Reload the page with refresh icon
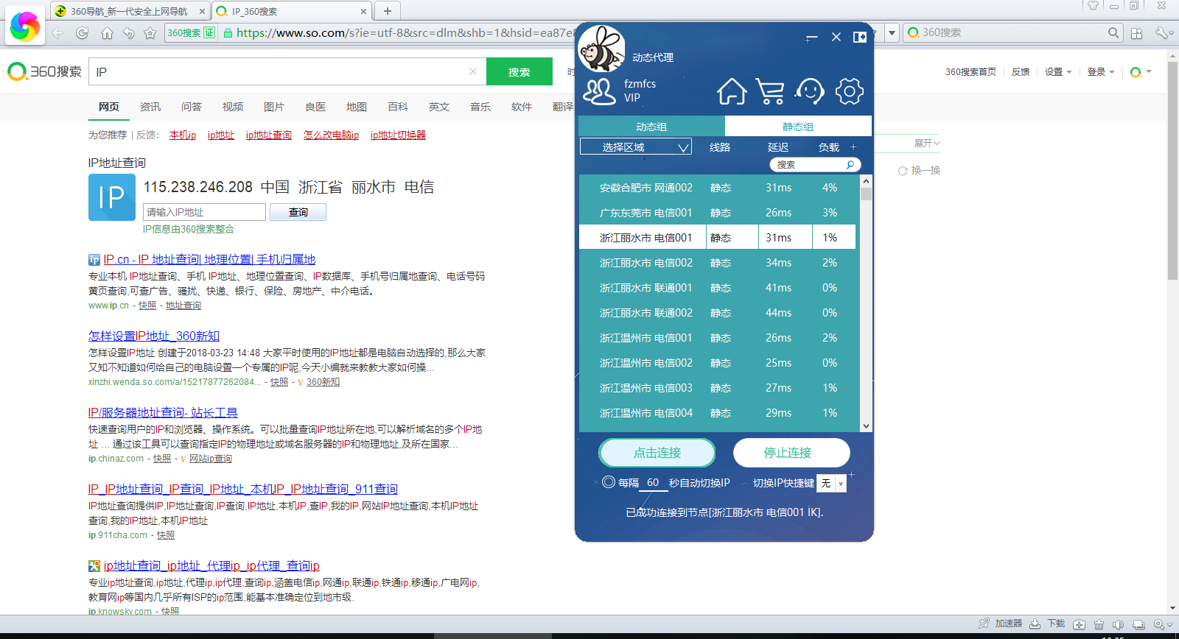The image size is (1179, 639). tap(82, 33)
